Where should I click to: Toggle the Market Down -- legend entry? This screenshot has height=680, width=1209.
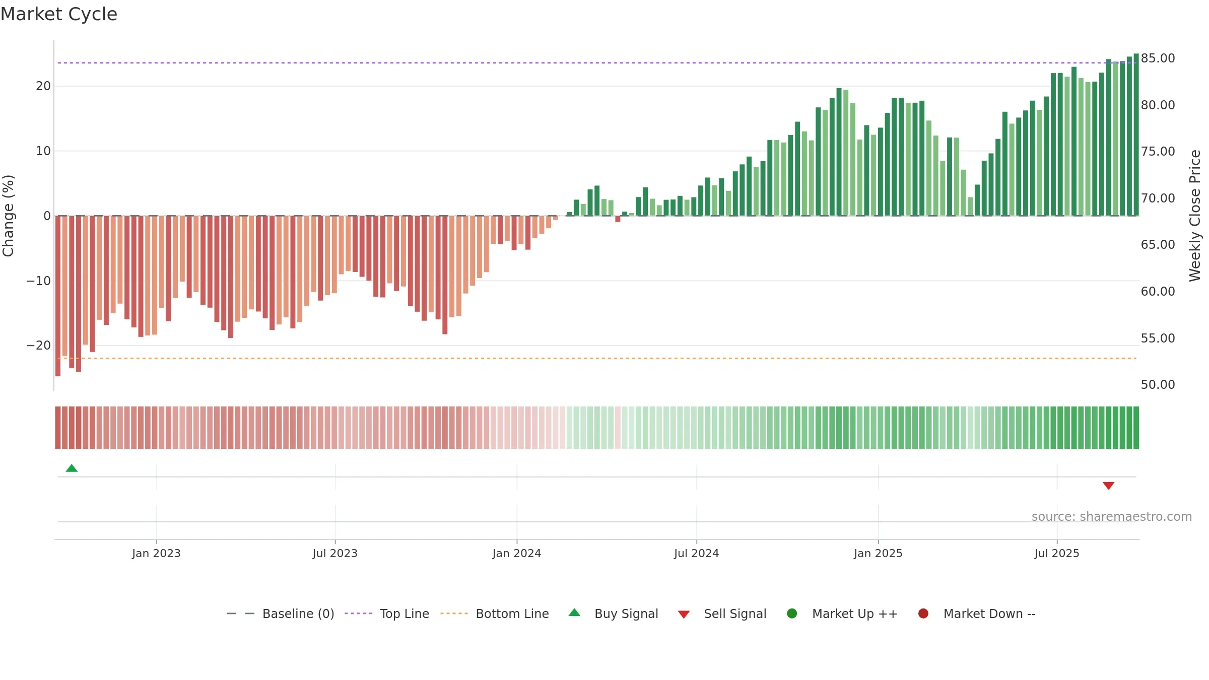pyautogui.click(x=977, y=614)
